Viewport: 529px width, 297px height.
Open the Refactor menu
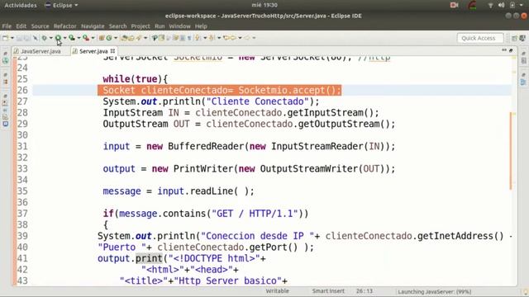64,26
